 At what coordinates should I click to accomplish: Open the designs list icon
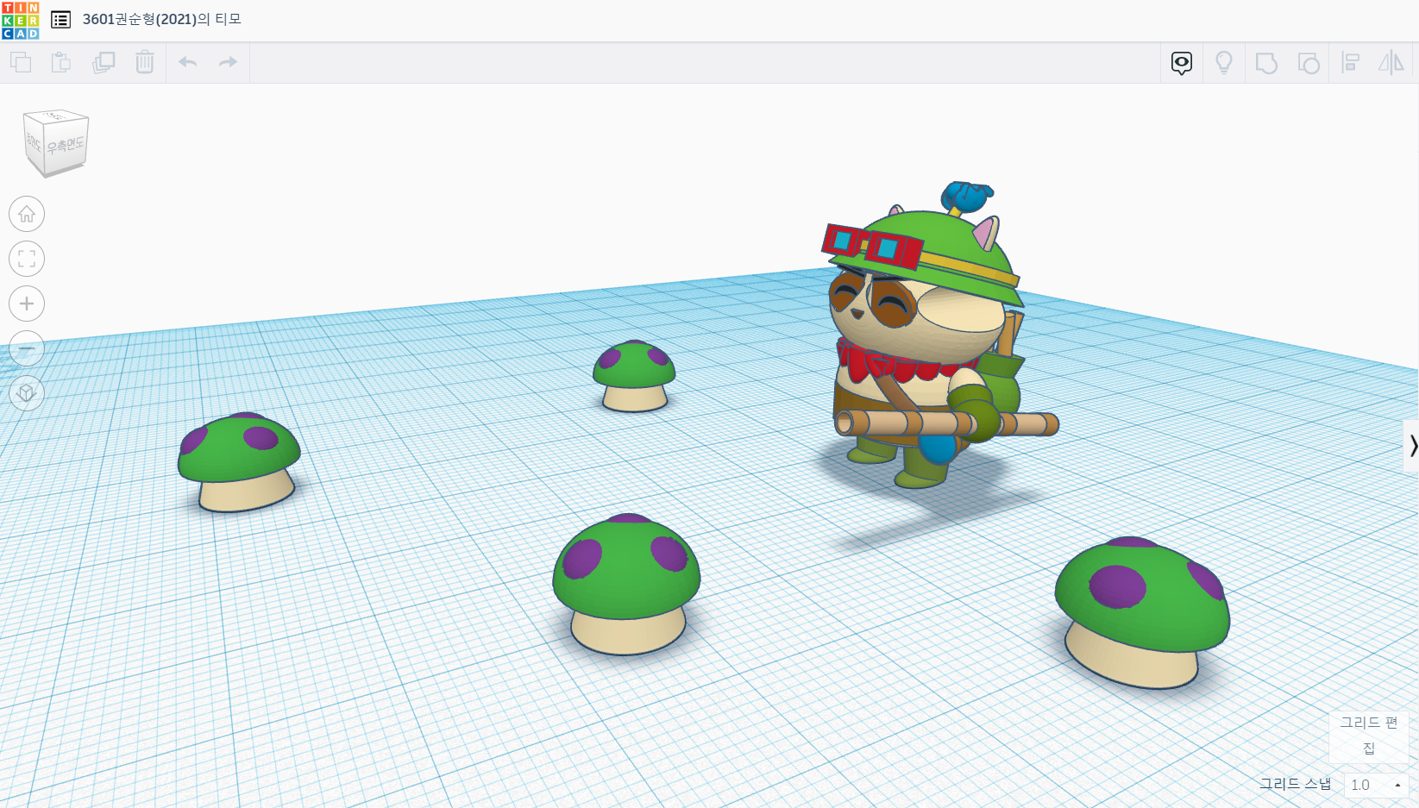tap(60, 20)
